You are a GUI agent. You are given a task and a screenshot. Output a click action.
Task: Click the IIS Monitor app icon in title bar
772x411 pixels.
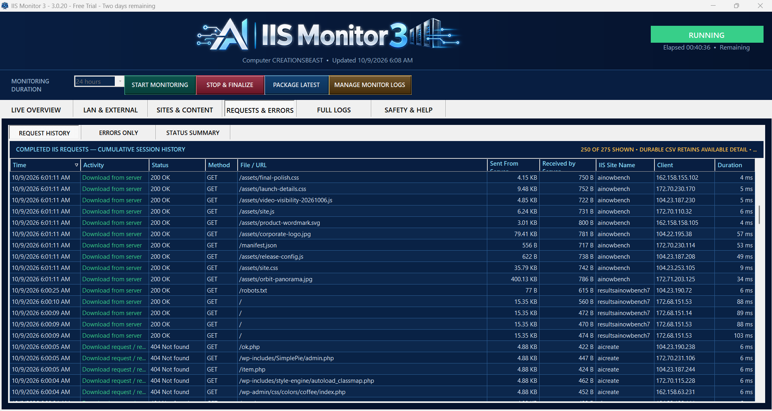coord(5,6)
